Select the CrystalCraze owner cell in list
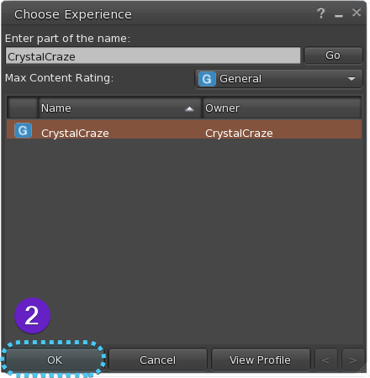 pos(239,134)
